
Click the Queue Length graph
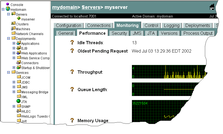click(165, 89)
